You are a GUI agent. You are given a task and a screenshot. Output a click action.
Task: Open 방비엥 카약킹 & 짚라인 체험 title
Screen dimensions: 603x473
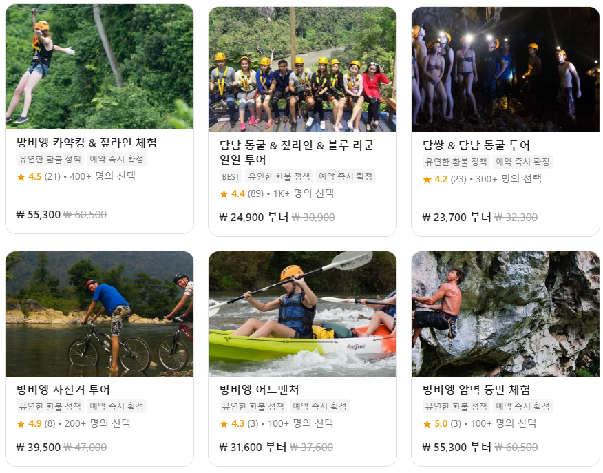pos(87,143)
